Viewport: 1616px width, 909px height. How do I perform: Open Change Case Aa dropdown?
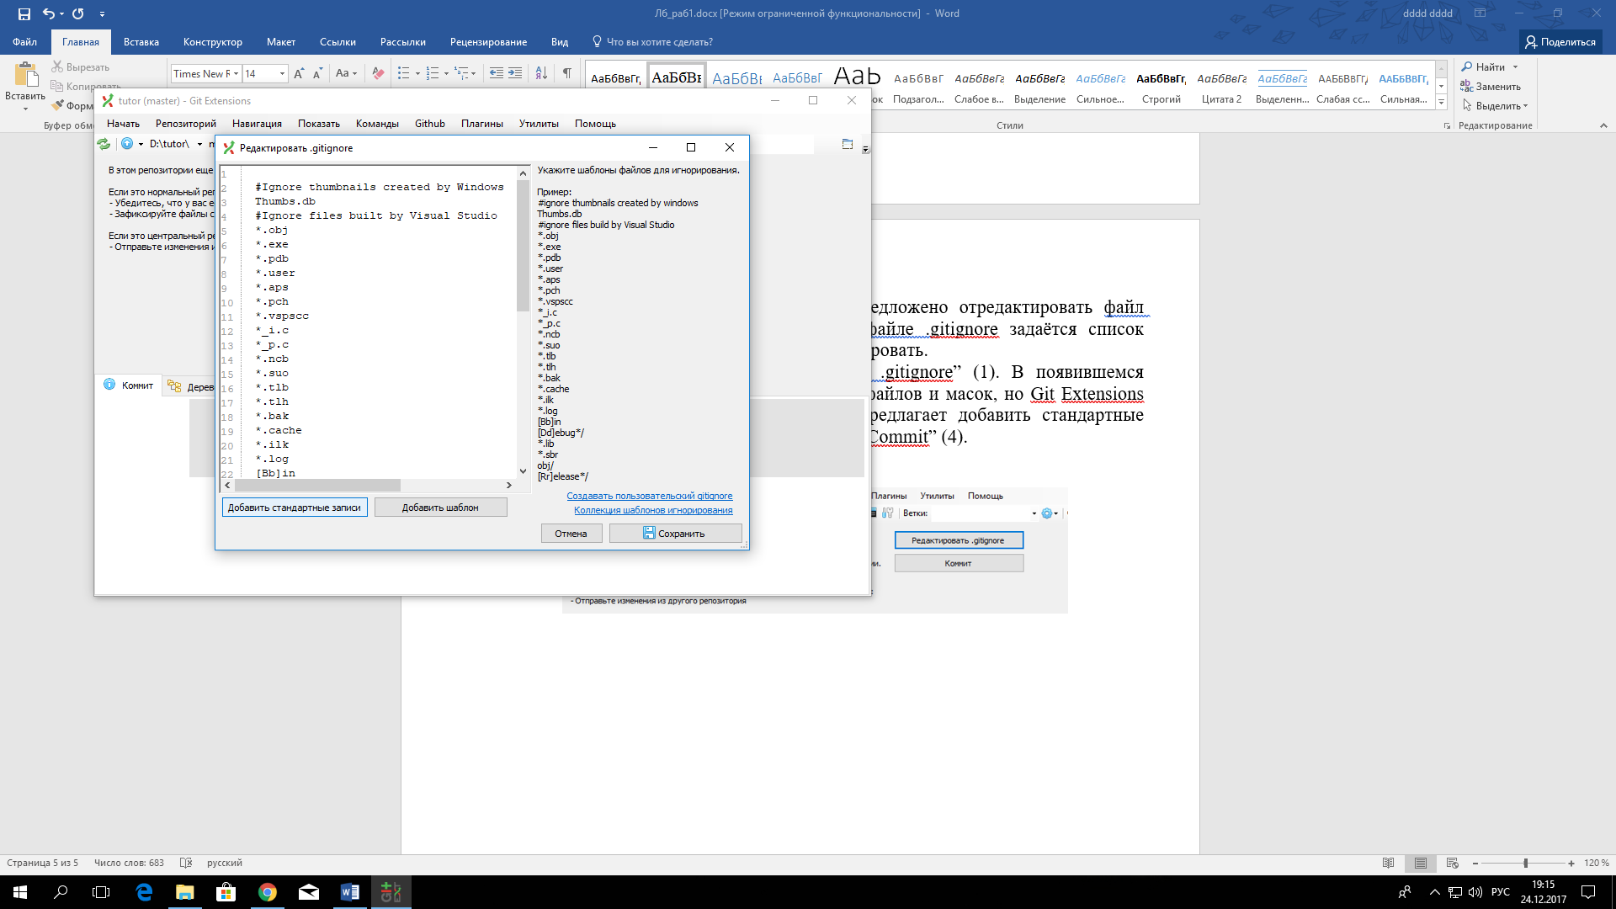pyautogui.click(x=346, y=73)
